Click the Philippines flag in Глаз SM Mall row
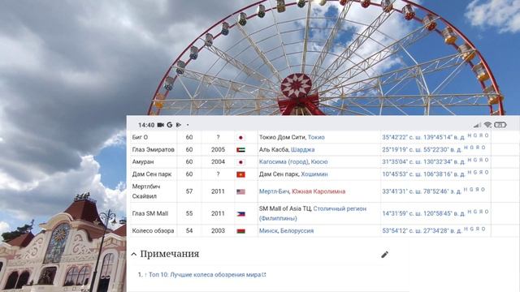Image resolution: width=520 pixels, height=292 pixels. pos(240,214)
